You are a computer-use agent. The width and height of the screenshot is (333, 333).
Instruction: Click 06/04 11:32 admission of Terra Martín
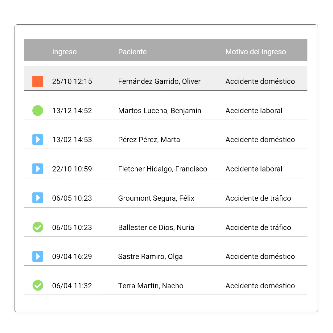[x=72, y=286]
